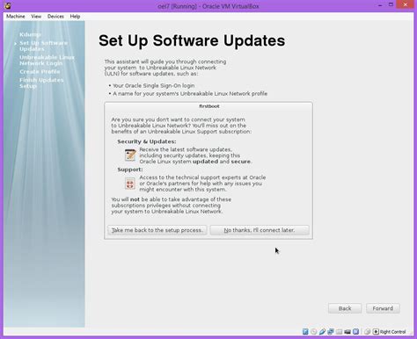Click the Forward button
The image size is (417, 339).
click(383, 308)
